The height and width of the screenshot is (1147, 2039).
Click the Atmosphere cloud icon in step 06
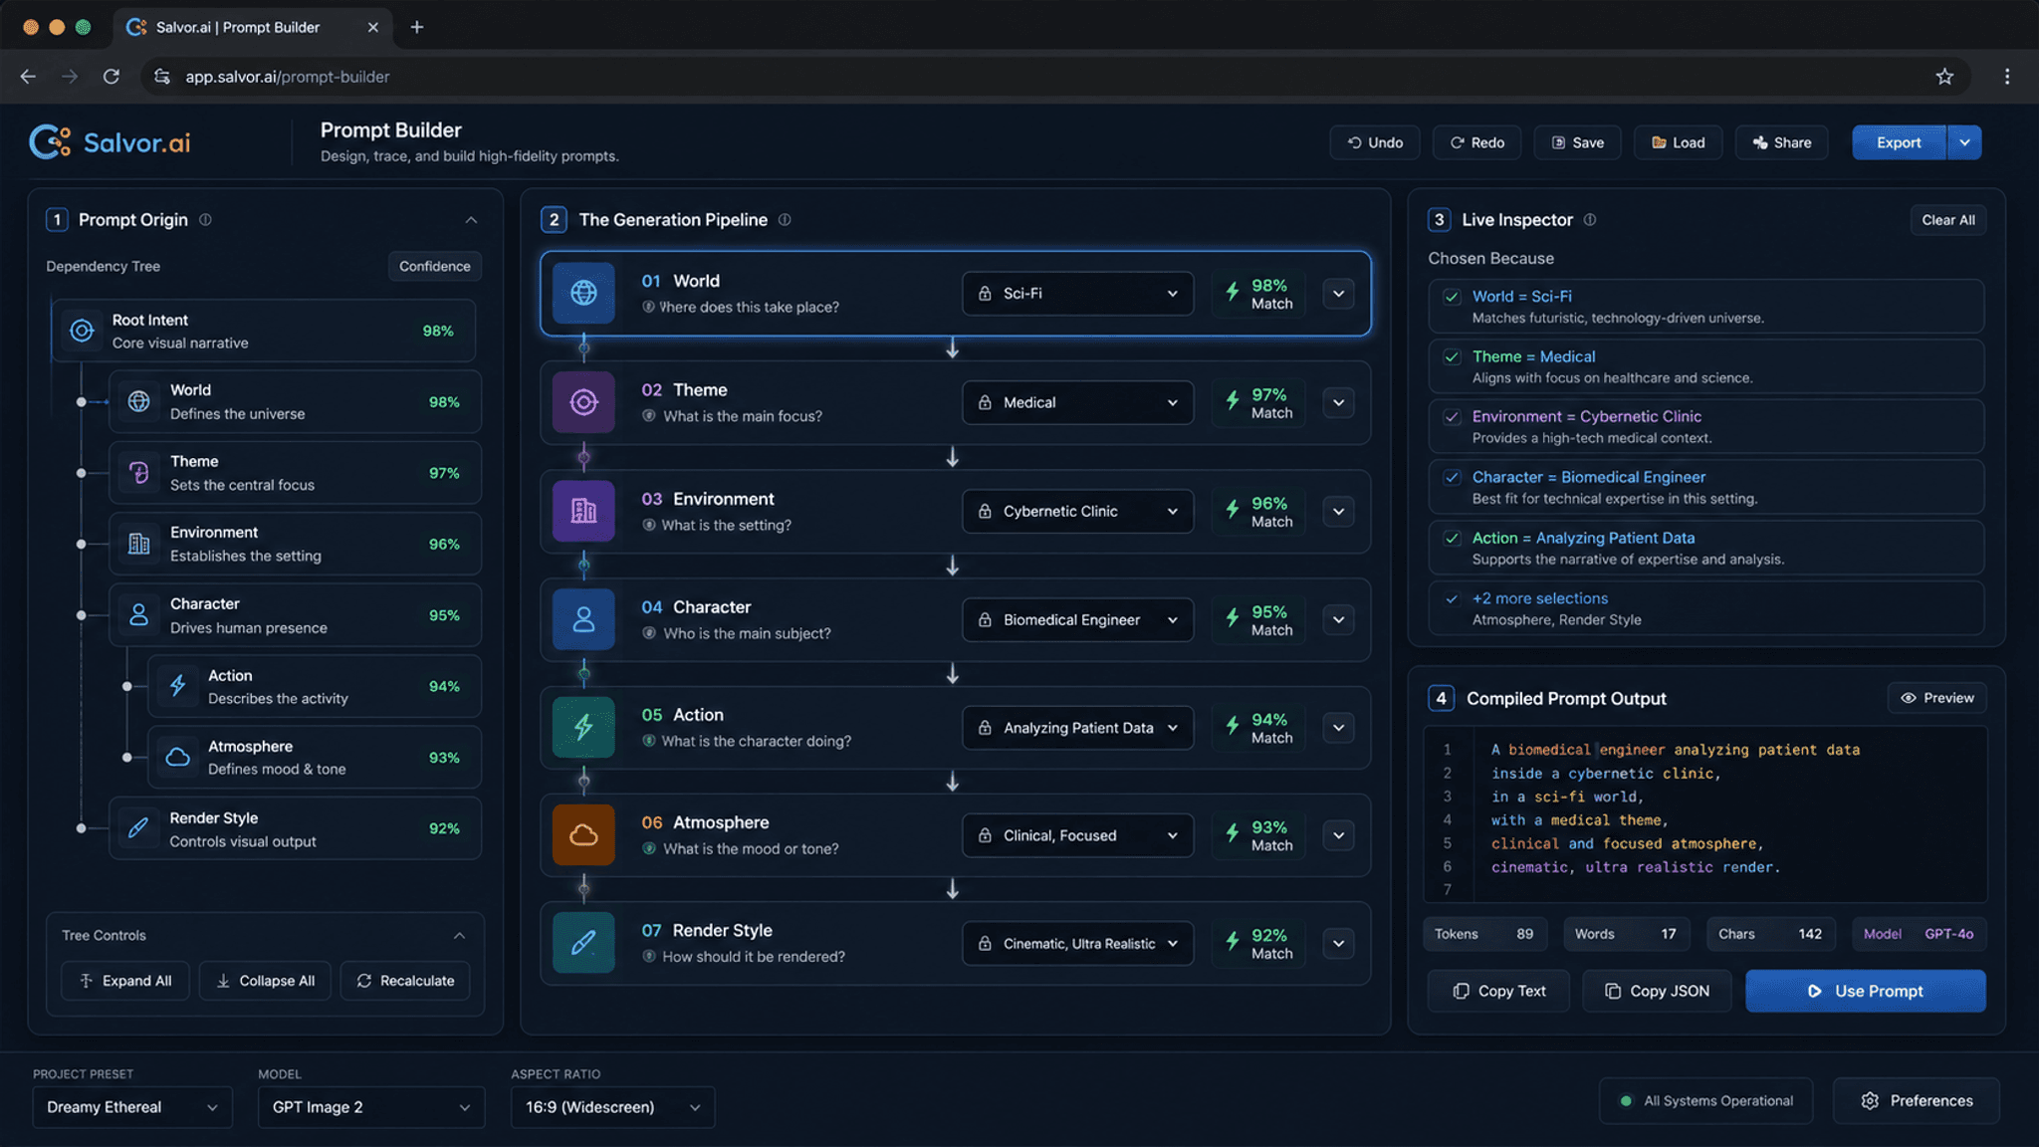583,834
